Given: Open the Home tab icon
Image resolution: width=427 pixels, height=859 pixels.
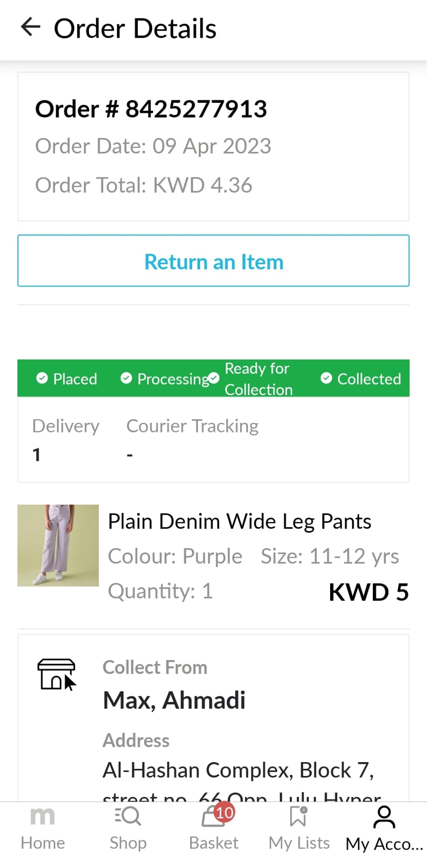Looking at the screenshot, I should coord(43,816).
